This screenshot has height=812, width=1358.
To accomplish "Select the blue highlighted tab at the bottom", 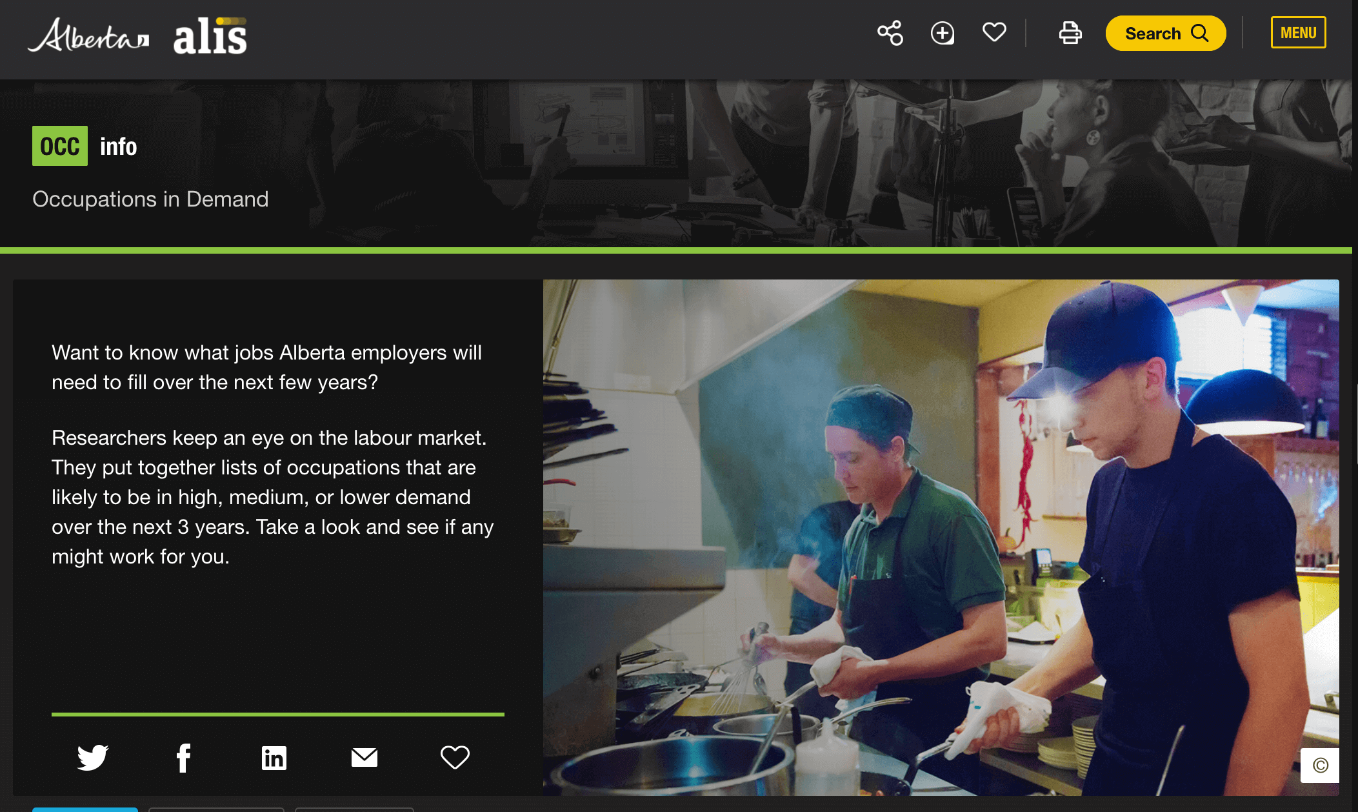I will click(85, 809).
